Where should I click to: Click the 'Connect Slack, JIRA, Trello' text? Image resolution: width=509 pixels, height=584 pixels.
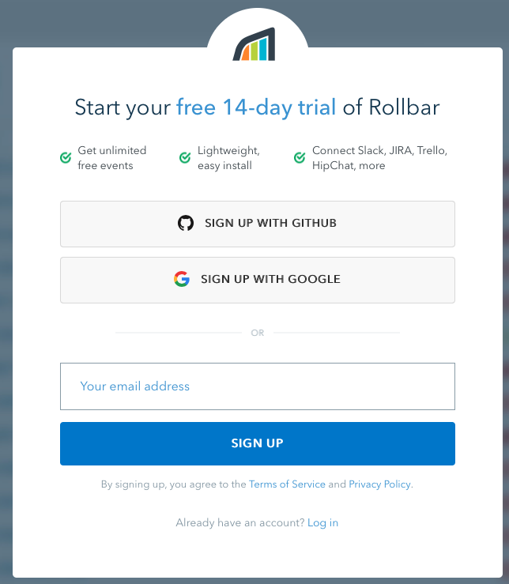[x=379, y=151]
